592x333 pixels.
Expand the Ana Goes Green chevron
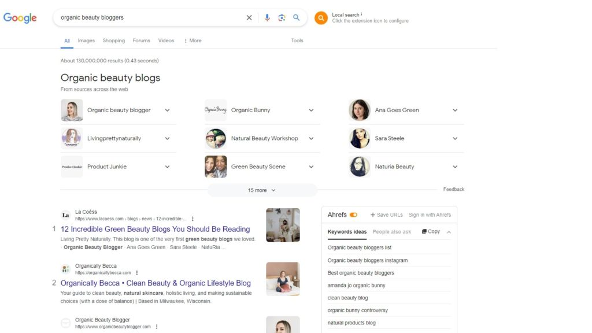coord(455,110)
